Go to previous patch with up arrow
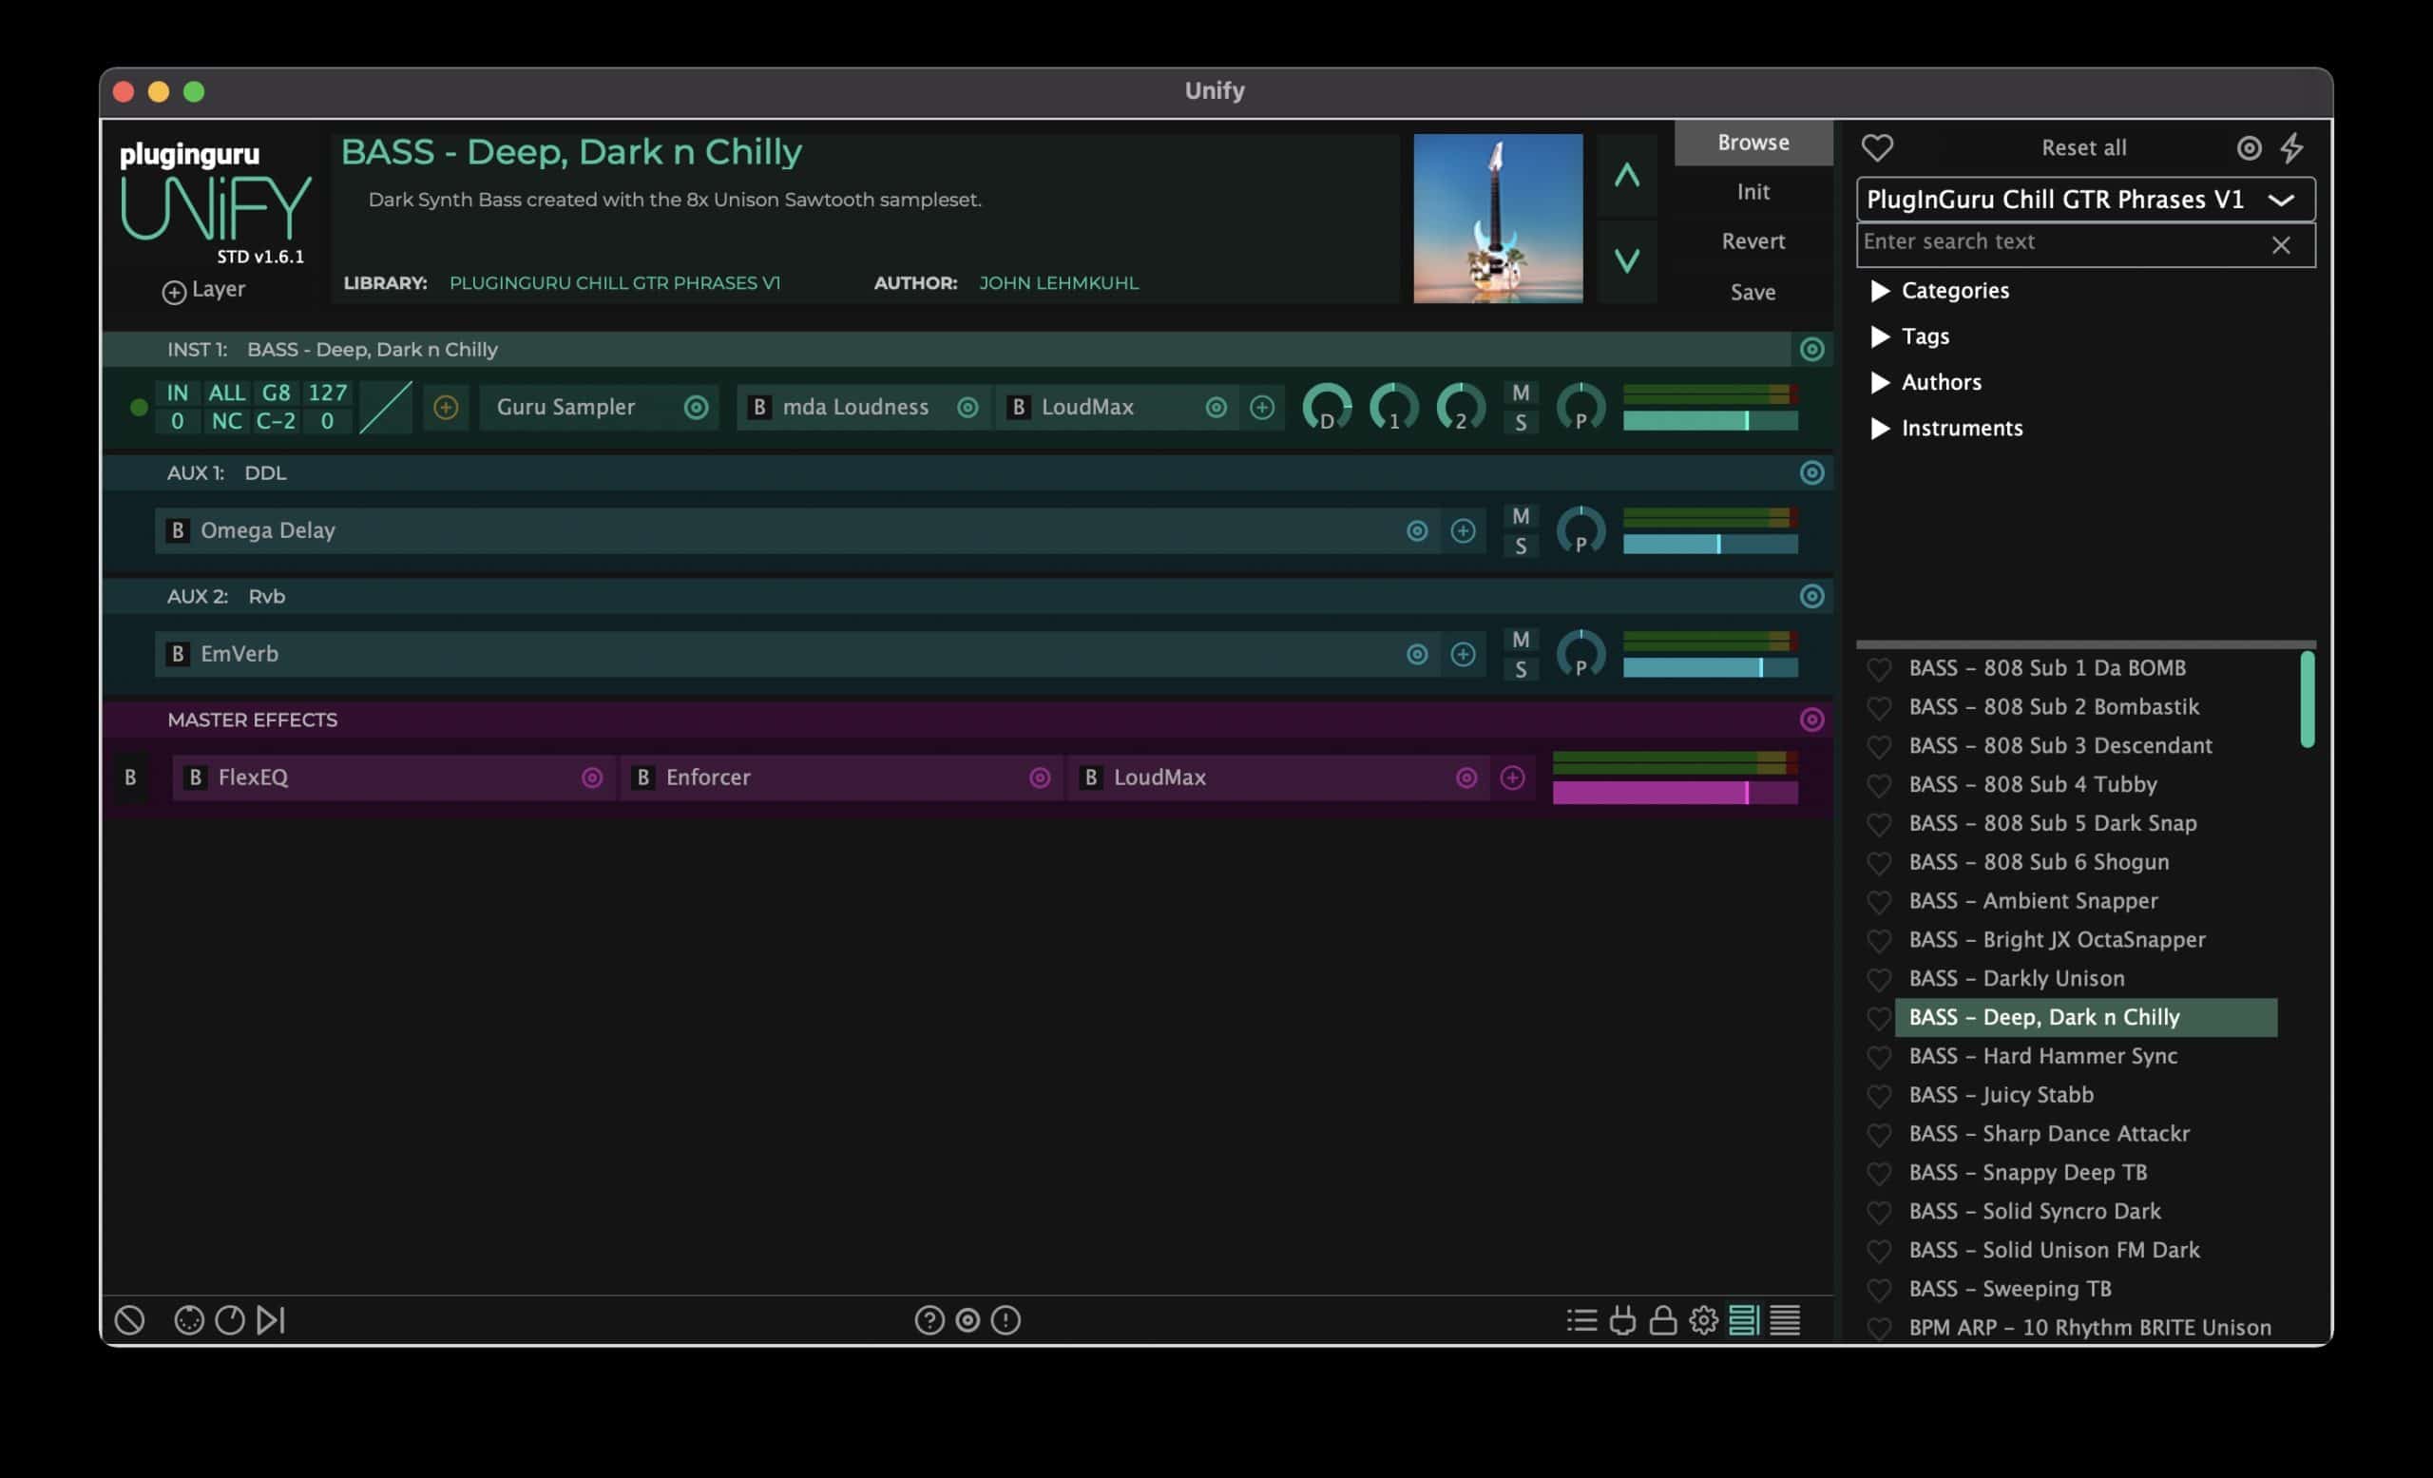This screenshot has width=2433, height=1478. coord(1626,177)
